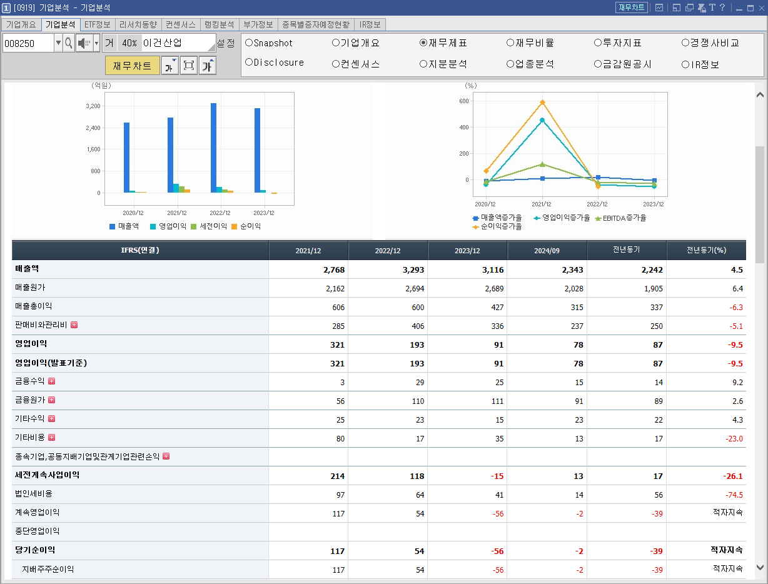Expand 기타비용 row plus icon
768x584 pixels.
[52, 438]
